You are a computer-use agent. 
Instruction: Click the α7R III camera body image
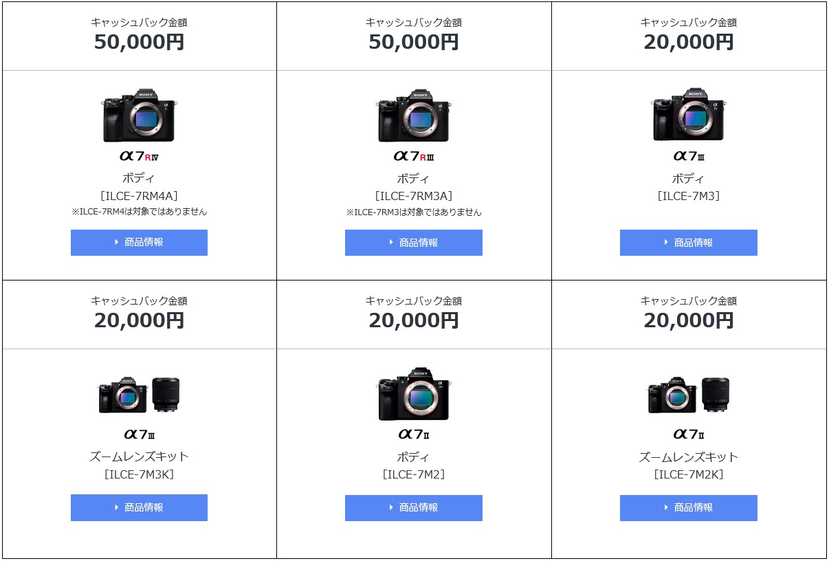tap(414, 115)
